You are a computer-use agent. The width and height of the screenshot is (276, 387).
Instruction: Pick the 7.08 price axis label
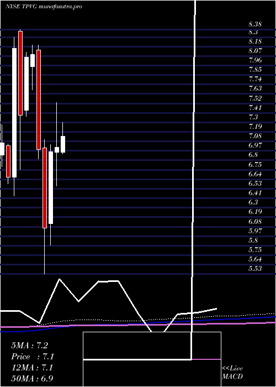(255, 136)
